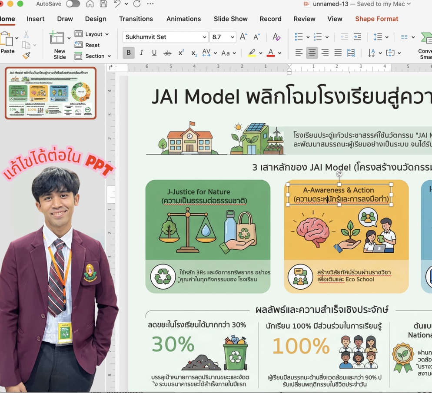Apply strikethrough formatting
This screenshot has width=432, height=393.
click(166, 53)
